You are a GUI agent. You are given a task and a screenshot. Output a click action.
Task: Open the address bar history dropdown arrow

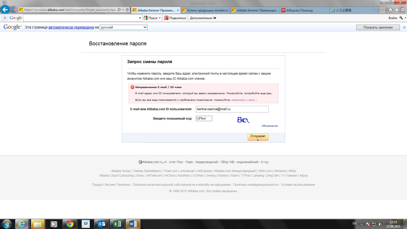[x=123, y=10]
